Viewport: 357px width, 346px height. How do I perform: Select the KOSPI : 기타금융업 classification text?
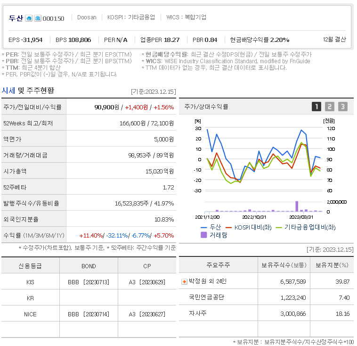[131, 17]
